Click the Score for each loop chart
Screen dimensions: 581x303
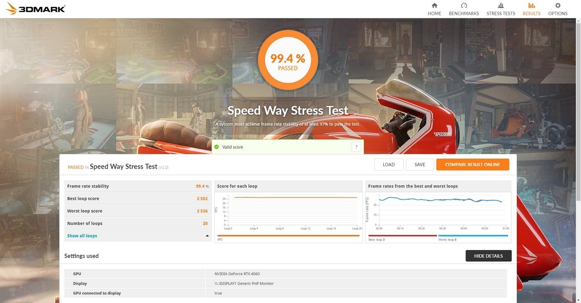pyautogui.click(x=289, y=217)
